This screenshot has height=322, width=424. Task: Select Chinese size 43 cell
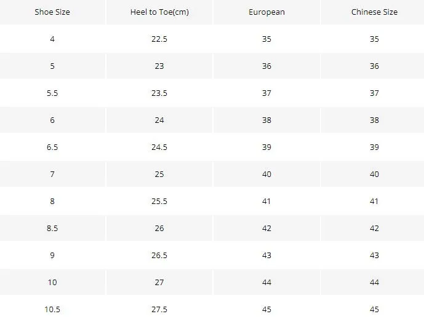[374, 255]
